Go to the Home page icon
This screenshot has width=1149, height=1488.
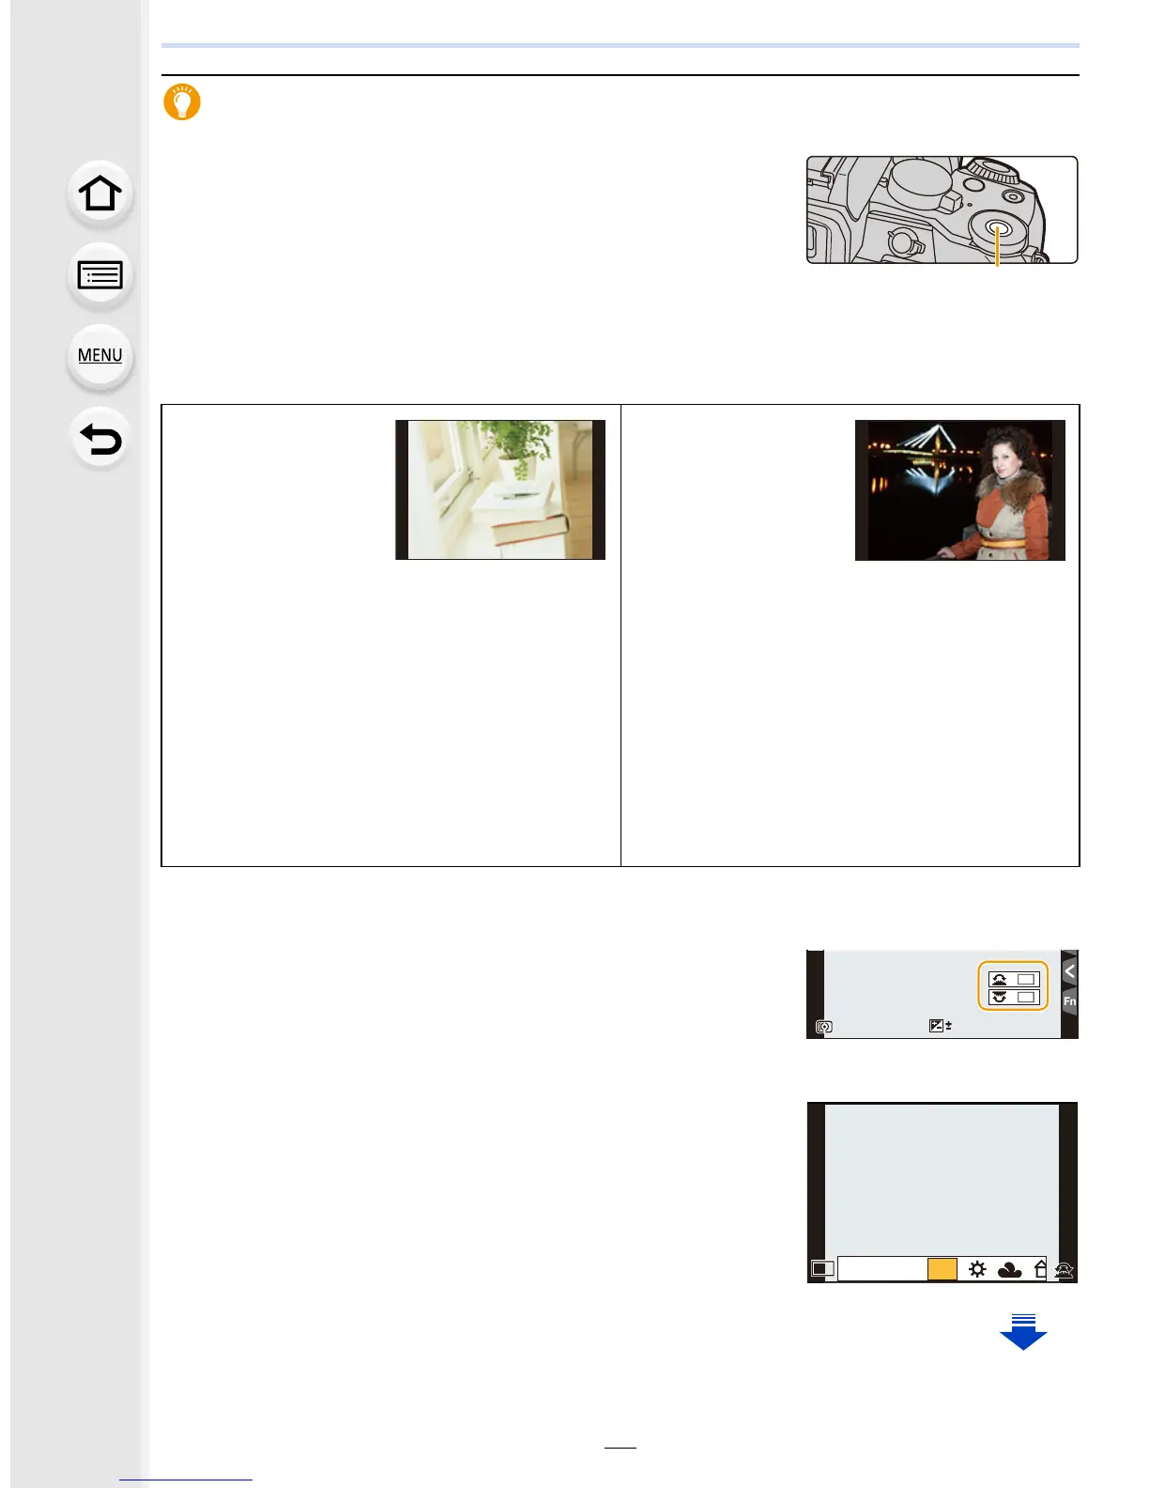[100, 194]
